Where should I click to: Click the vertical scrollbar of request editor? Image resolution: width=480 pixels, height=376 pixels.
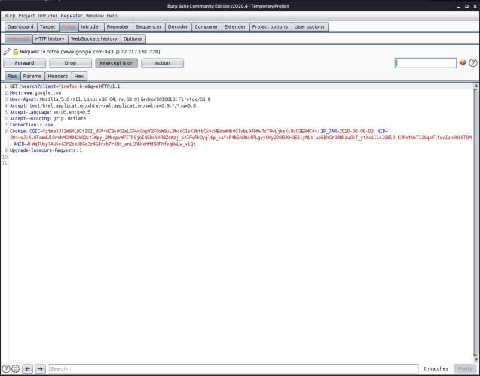coord(475,221)
